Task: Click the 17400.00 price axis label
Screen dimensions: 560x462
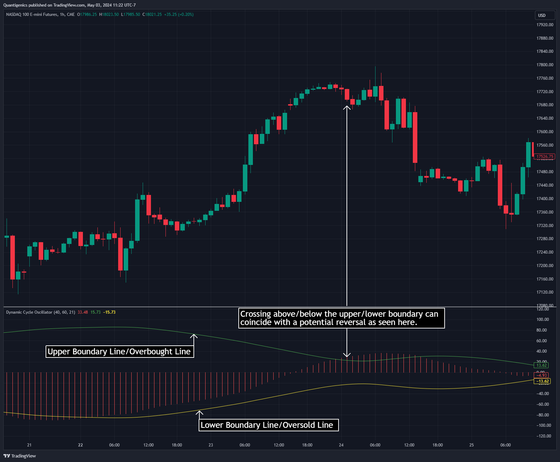Action: pyautogui.click(x=545, y=199)
